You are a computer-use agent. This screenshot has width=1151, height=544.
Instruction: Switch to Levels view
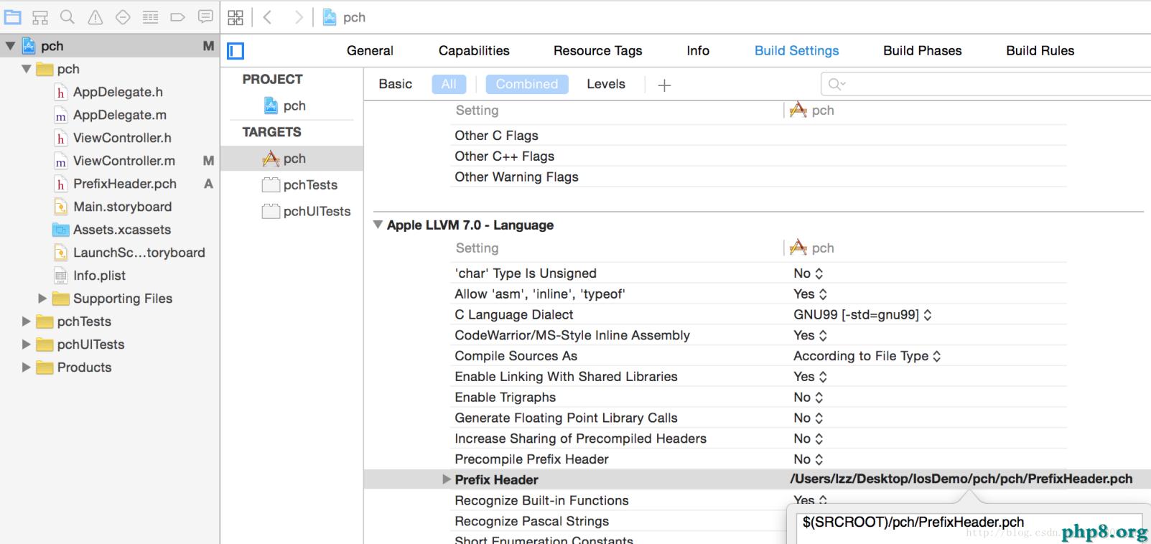tap(605, 84)
